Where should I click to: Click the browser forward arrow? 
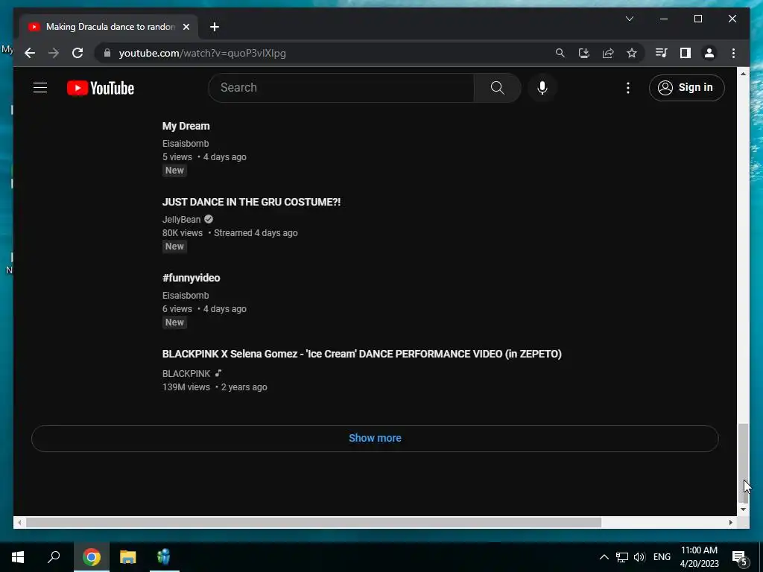click(x=54, y=53)
